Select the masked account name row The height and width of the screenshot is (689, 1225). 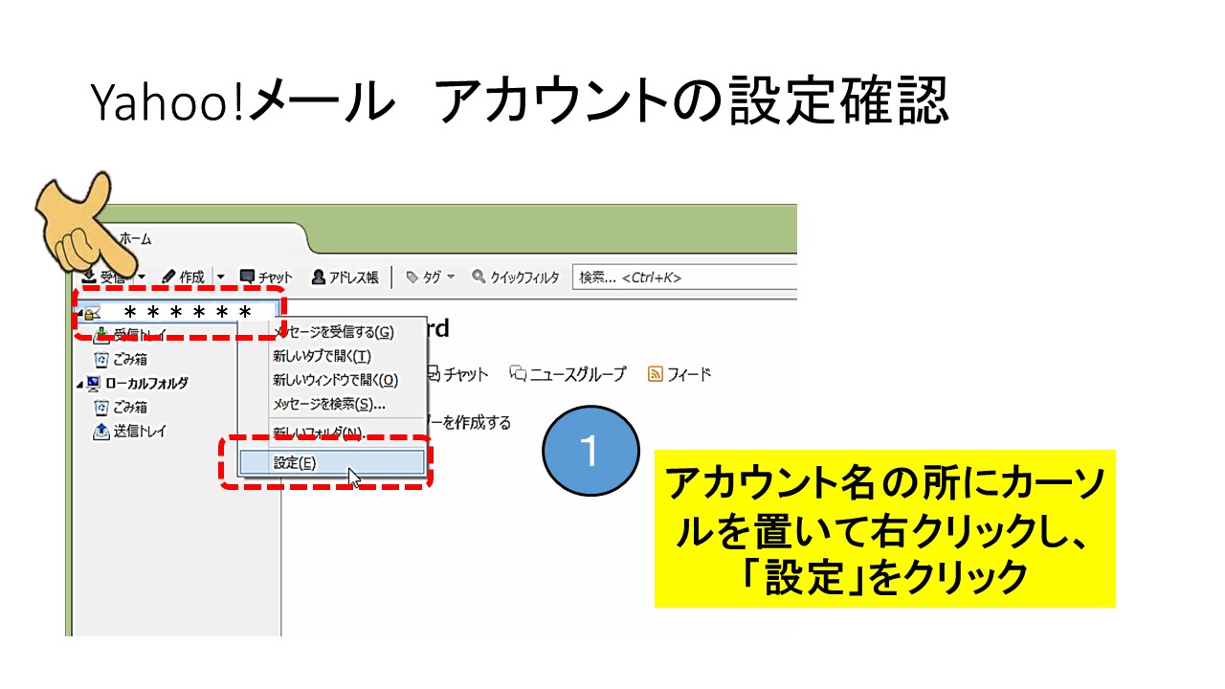click(x=177, y=312)
